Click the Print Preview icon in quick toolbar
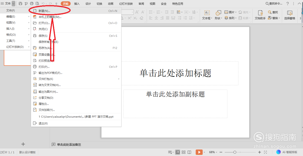 click(x=38, y=3)
